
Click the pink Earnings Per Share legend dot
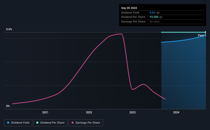73,123
